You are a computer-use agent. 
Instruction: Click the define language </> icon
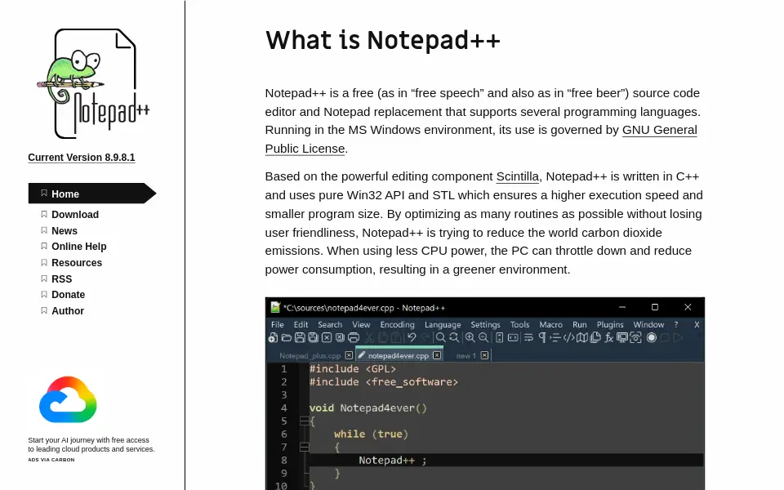[x=569, y=337]
